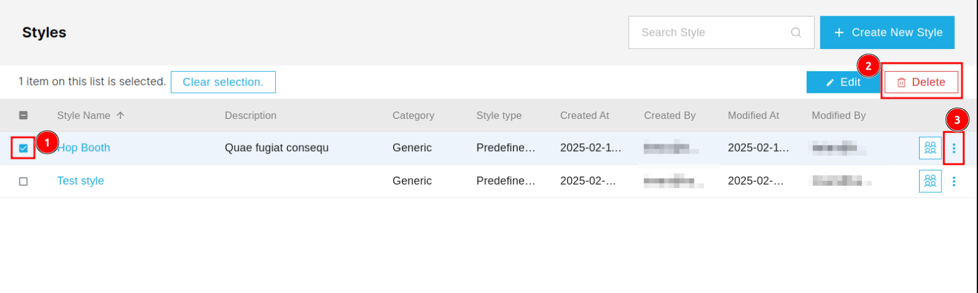Click Clear selection button
This screenshot has height=293, width=978.
tap(223, 82)
